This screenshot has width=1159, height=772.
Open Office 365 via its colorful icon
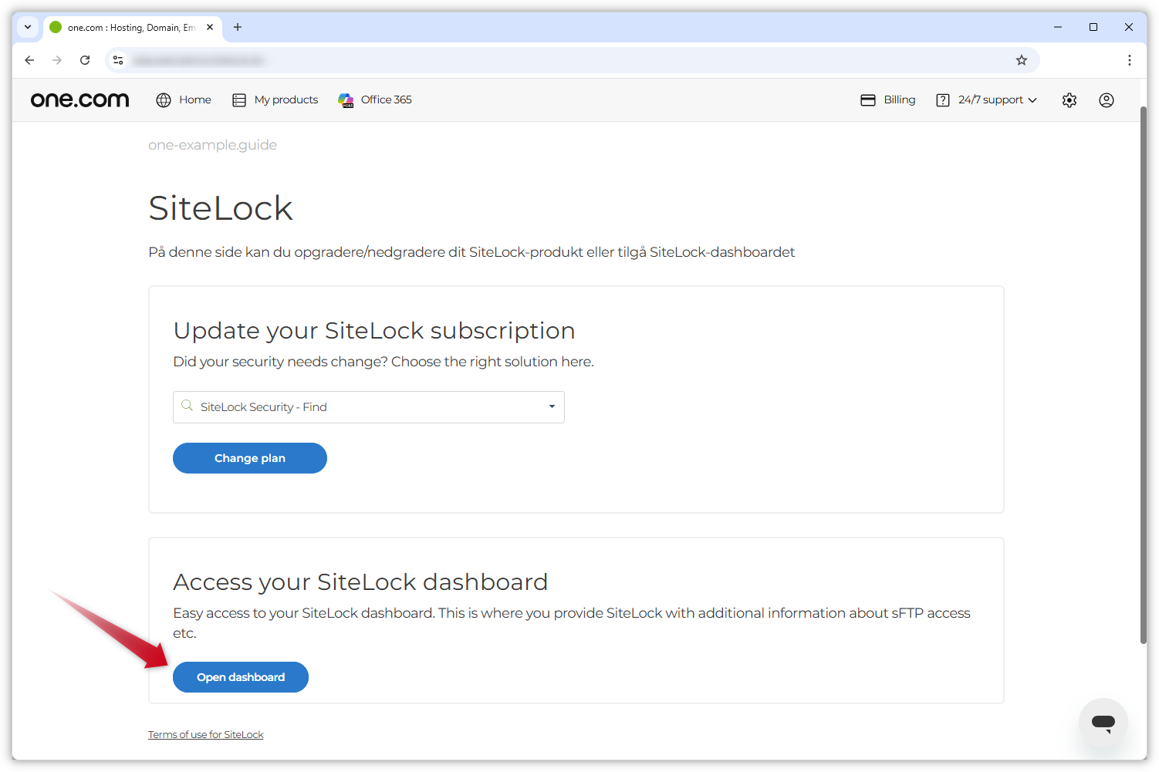tap(346, 99)
